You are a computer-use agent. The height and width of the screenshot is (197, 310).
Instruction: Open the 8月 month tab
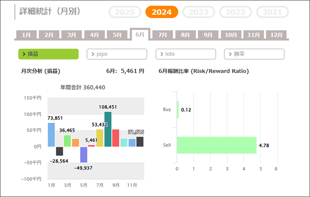click(185, 35)
